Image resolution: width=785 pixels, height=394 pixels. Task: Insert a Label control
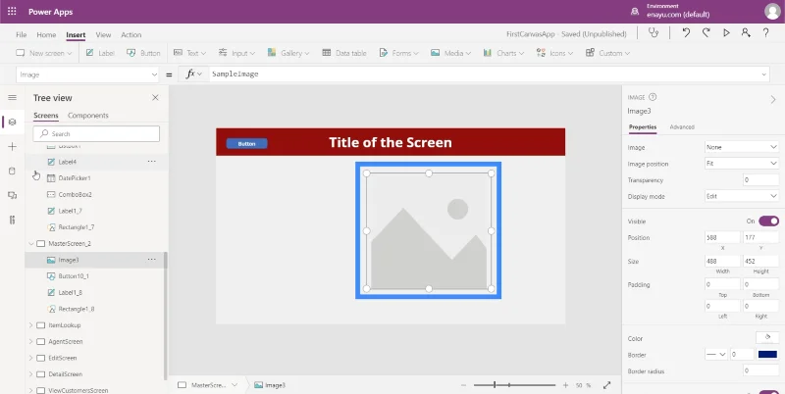coord(100,53)
